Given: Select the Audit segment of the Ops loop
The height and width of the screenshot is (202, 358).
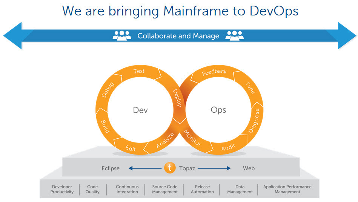Looking at the screenshot, I should [x=228, y=147].
